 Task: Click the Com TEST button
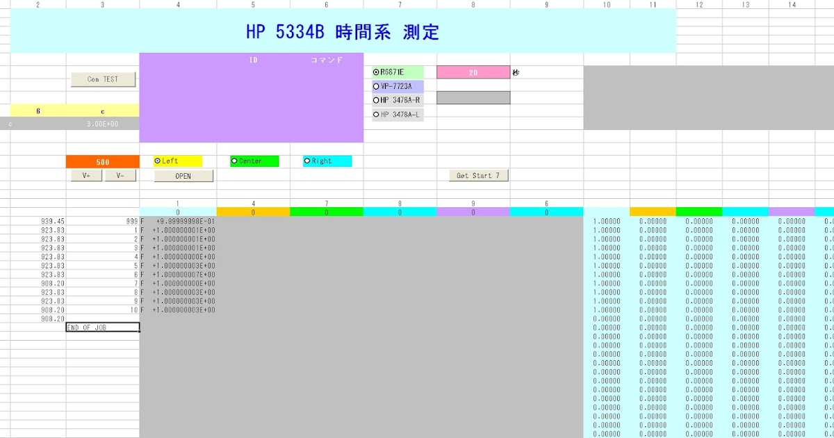click(103, 79)
